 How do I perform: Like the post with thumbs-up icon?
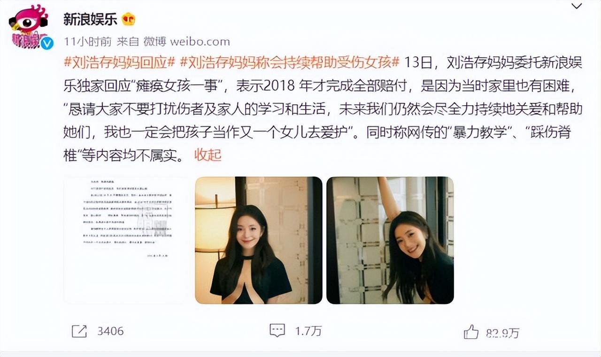pos(471,332)
